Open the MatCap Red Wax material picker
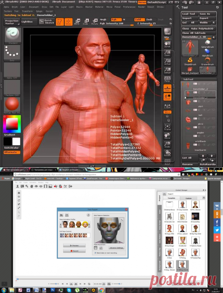This screenshot has height=293, width=223. (x=12, y=106)
